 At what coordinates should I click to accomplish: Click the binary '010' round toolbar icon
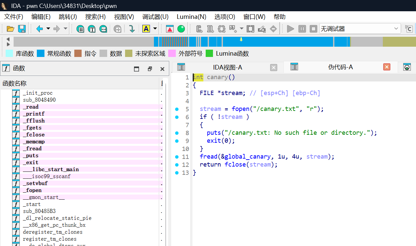point(103,29)
